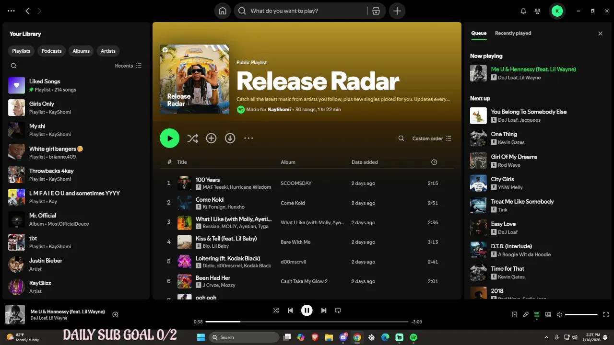Toggle Now Playing view
Screen dimensions: 614x345
[514, 315]
